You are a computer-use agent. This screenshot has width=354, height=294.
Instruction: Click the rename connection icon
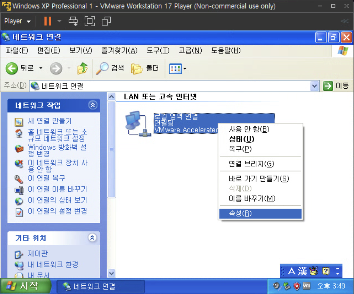pyautogui.click(x=19, y=190)
